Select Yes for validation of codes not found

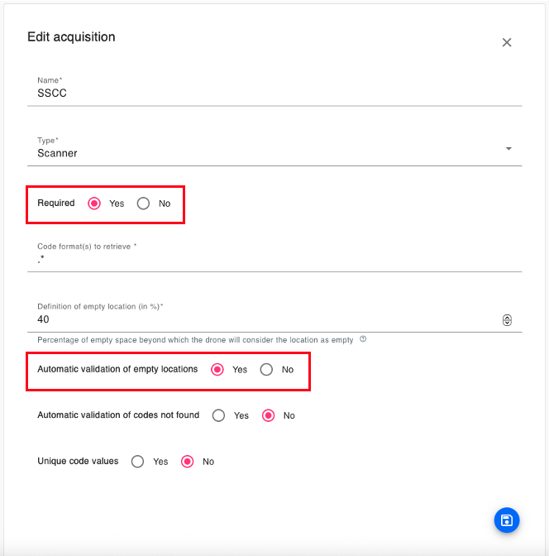[218, 415]
